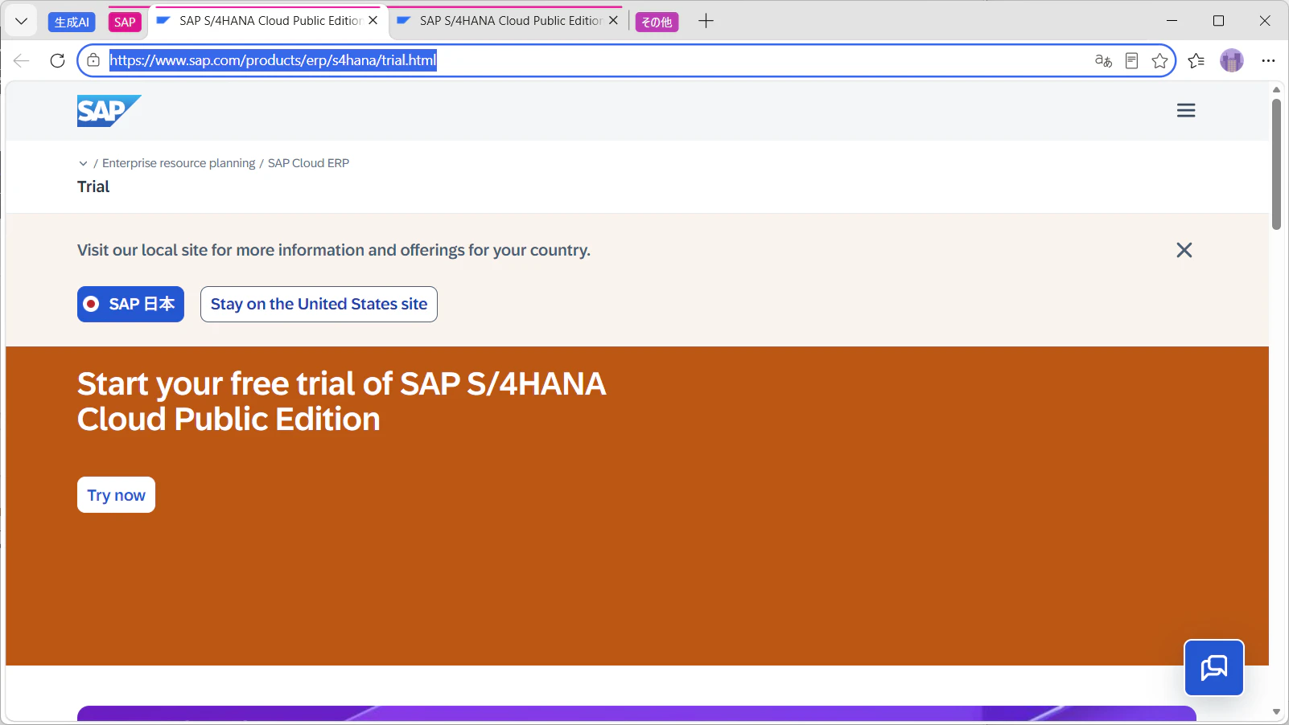Click the "Visit our local site" message

tap(334, 250)
